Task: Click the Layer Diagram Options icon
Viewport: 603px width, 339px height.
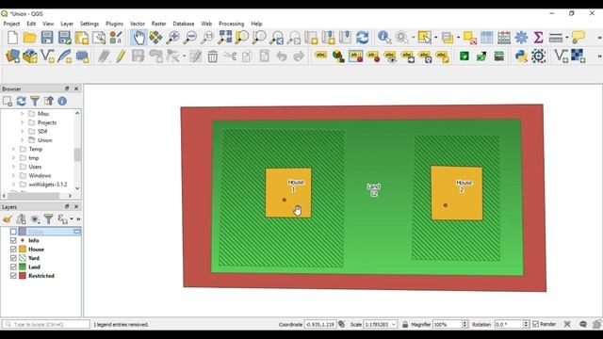Action: tap(338, 56)
